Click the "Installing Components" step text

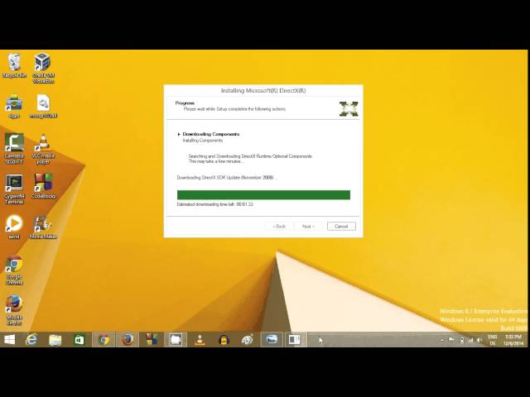203,141
